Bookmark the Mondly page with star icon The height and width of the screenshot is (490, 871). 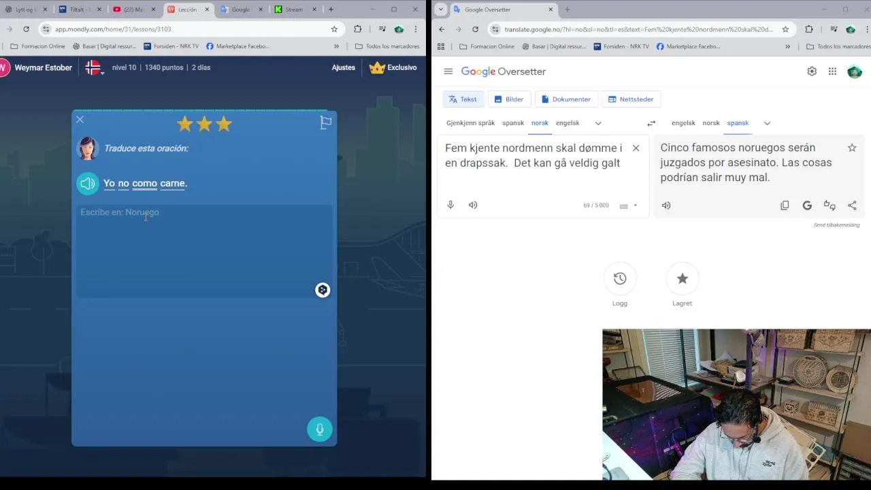coord(334,29)
